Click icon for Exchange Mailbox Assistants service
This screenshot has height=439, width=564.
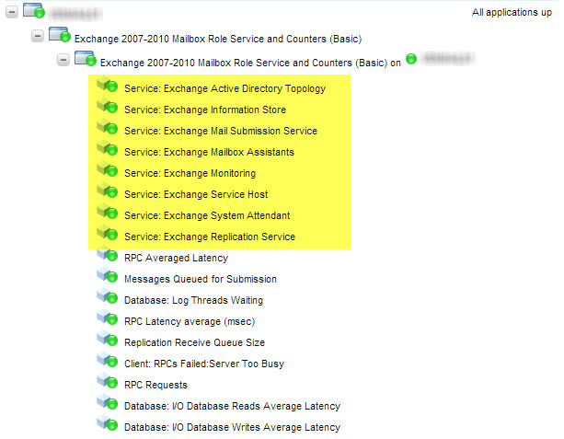pos(108,148)
